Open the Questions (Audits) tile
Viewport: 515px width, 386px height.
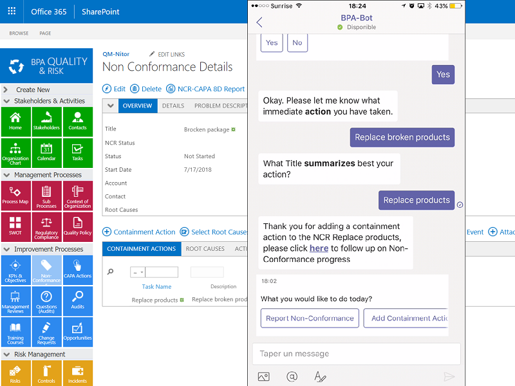tap(46, 301)
